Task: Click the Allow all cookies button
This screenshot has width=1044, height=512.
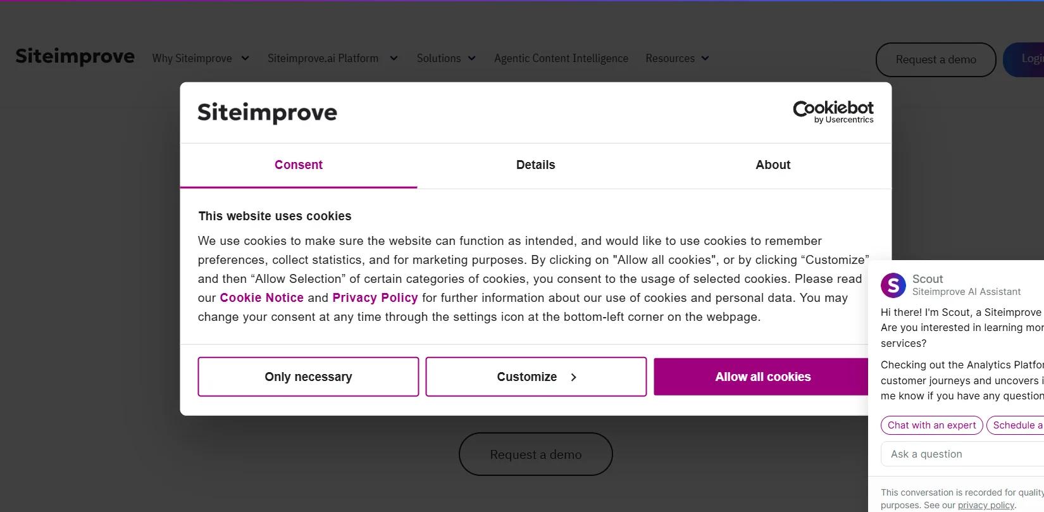Action: pyautogui.click(x=762, y=377)
